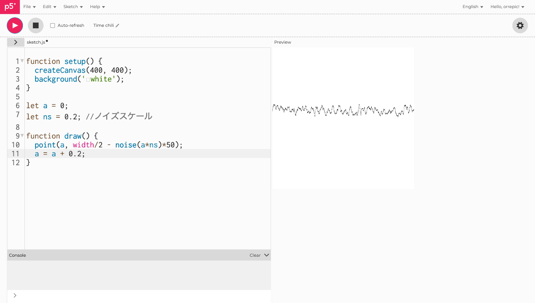Open the Edit menu
This screenshot has height=303, width=535.
(49, 7)
